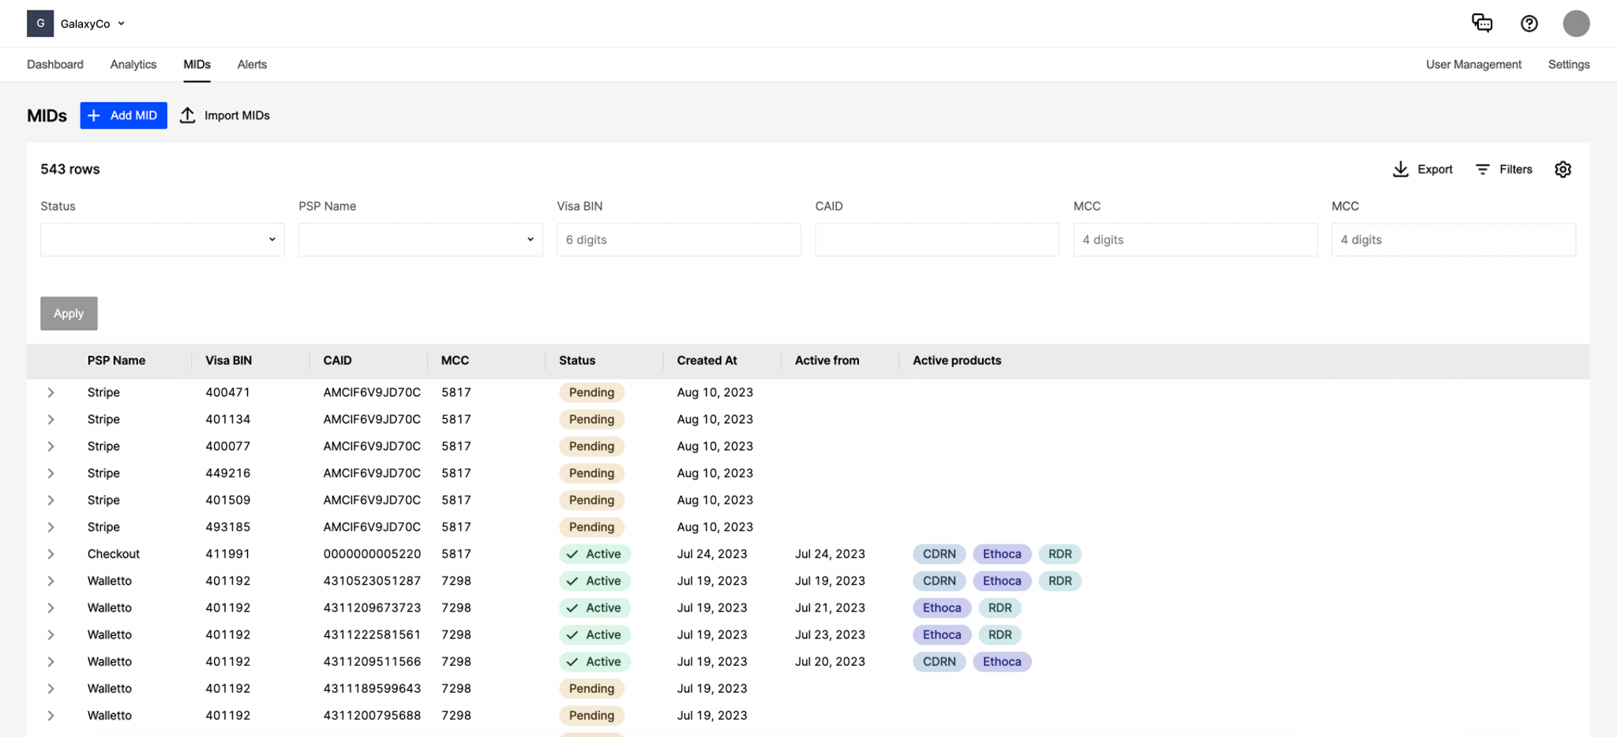The image size is (1617, 737).
Task: Open the user profile avatar
Action: point(1577,23)
